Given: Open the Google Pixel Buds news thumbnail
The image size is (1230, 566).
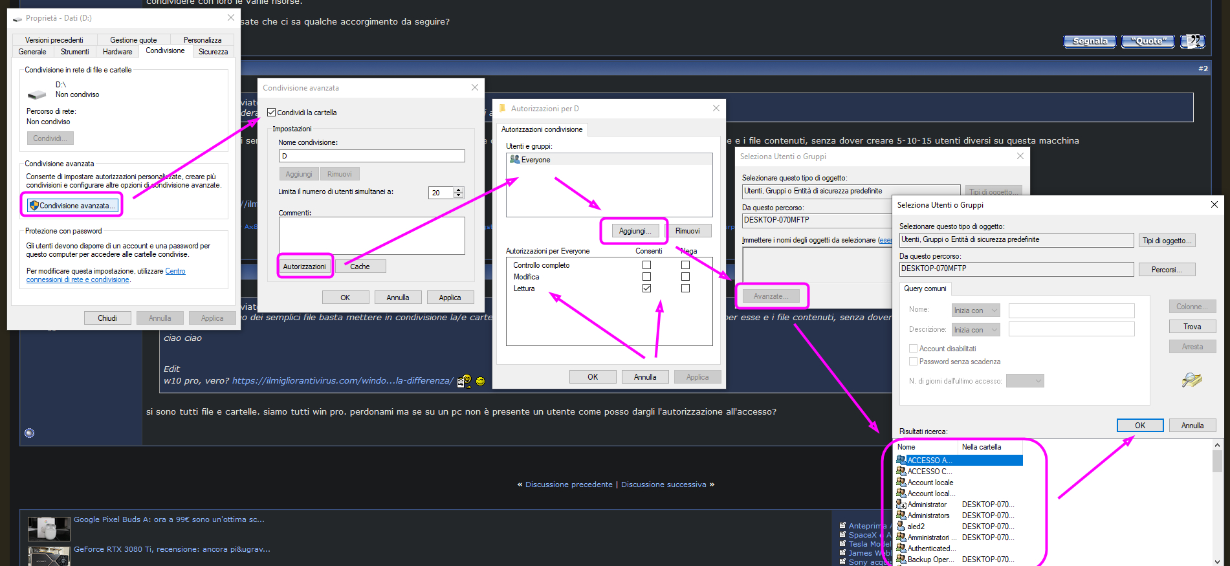Looking at the screenshot, I should [49, 528].
